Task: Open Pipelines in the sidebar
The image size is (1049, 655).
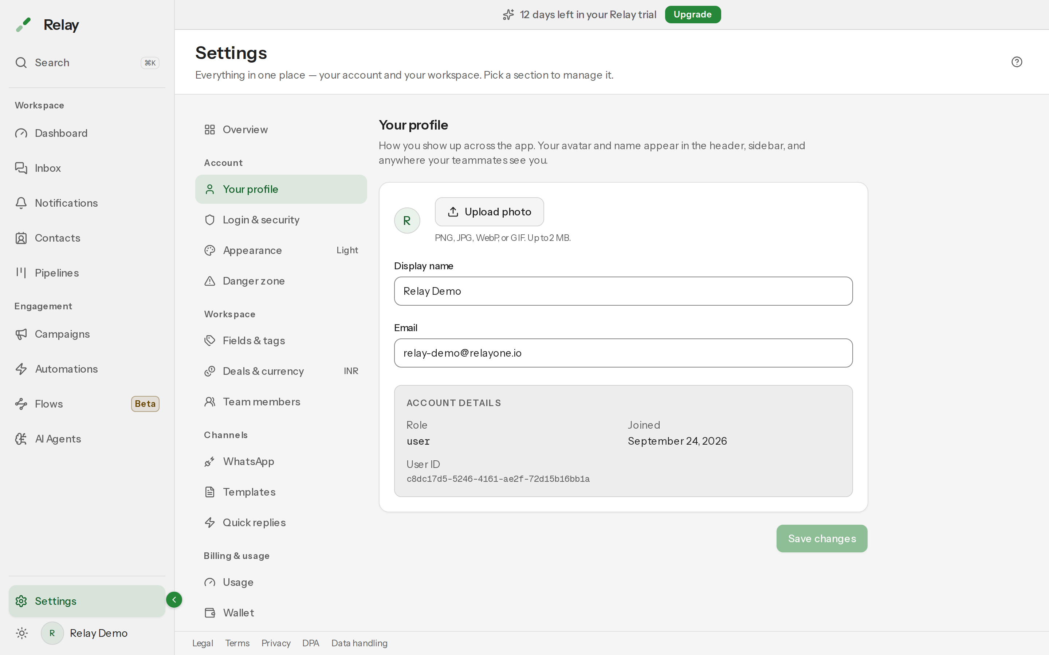Action: point(87,273)
